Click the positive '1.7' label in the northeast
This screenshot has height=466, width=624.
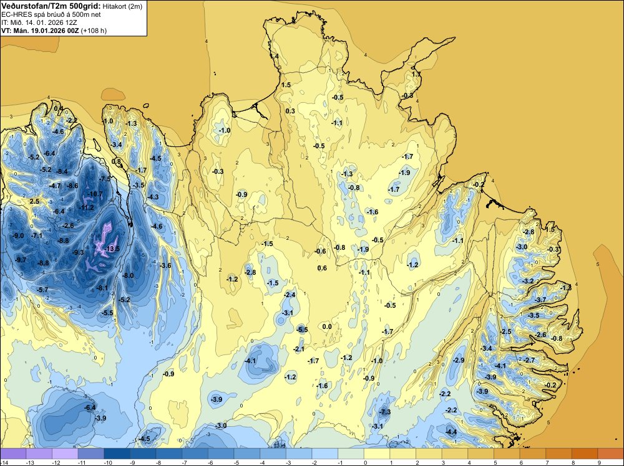coord(416,74)
